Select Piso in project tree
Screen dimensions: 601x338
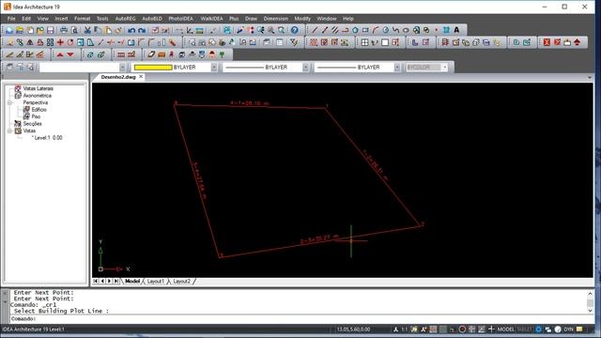tap(36, 116)
